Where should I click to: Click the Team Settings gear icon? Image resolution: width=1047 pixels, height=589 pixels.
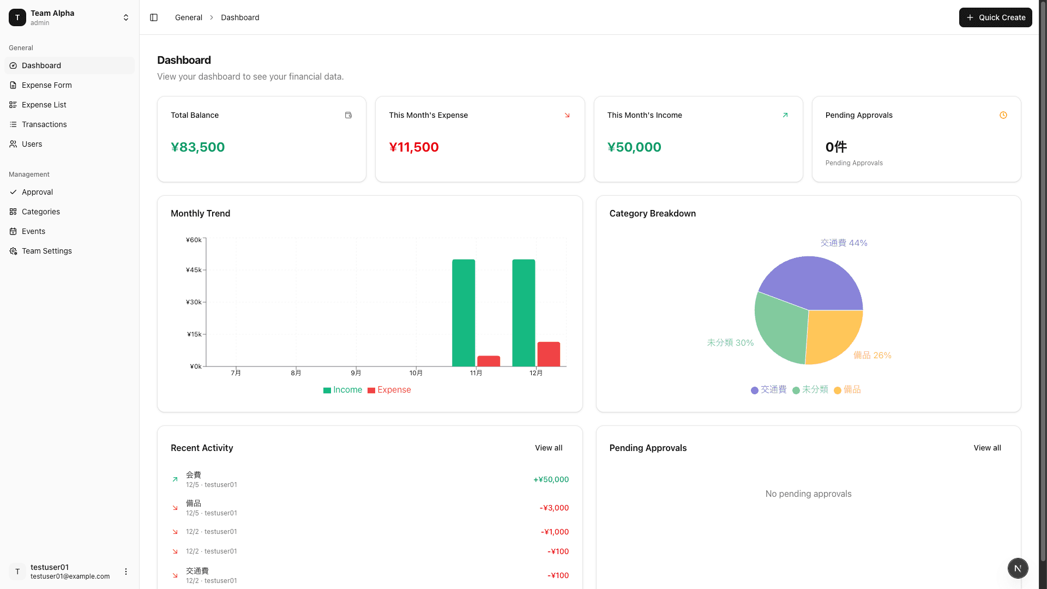pyautogui.click(x=13, y=251)
